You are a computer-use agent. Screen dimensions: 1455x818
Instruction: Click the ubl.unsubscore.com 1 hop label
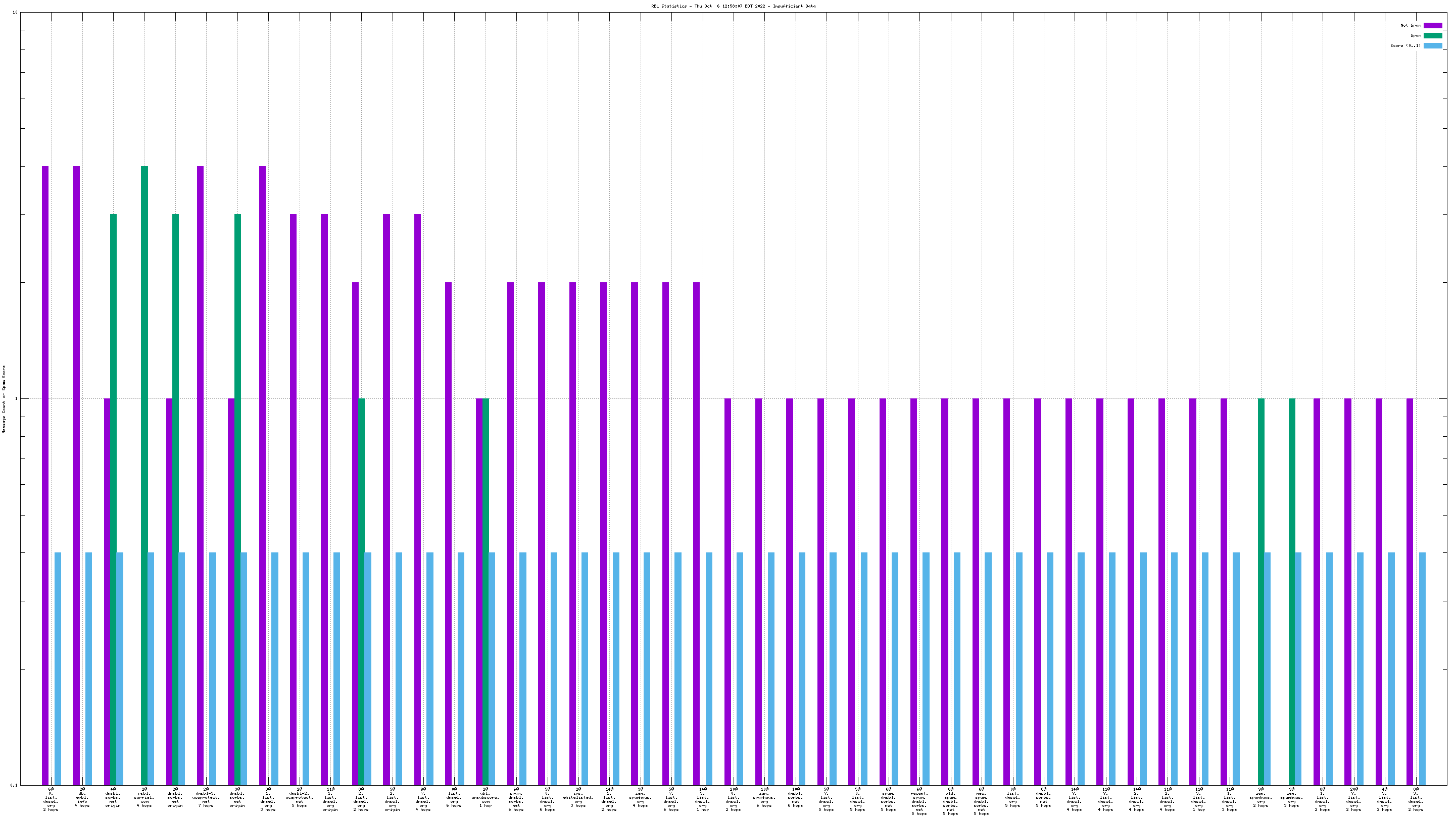pyautogui.click(x=485, y=797)
